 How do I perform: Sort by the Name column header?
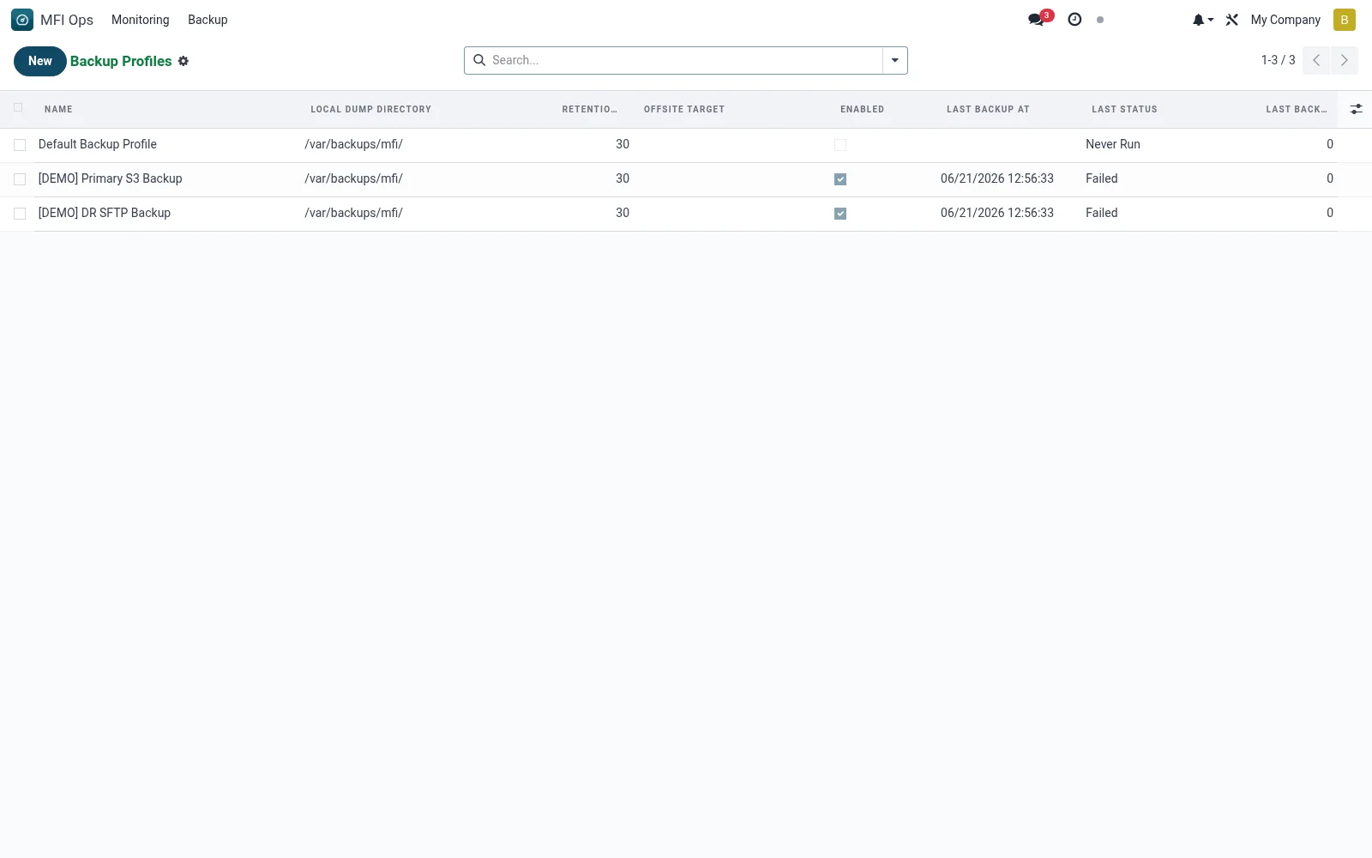[x=58, y=109]
